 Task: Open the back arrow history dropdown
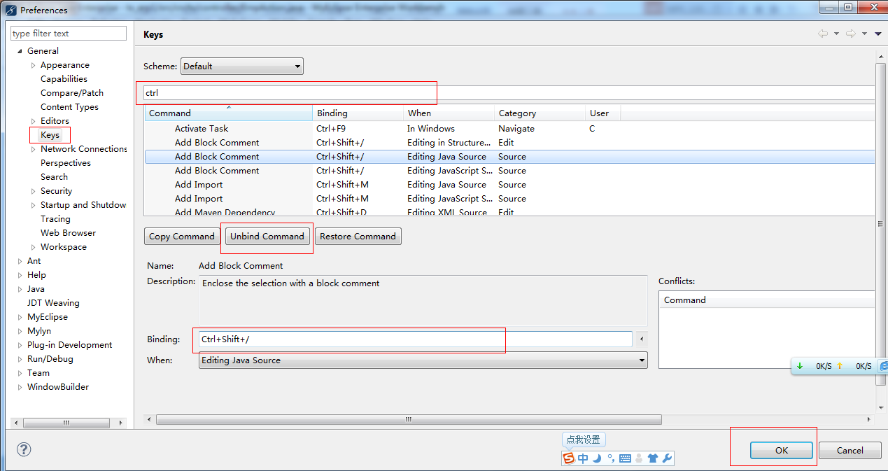(x=836, y=34)
